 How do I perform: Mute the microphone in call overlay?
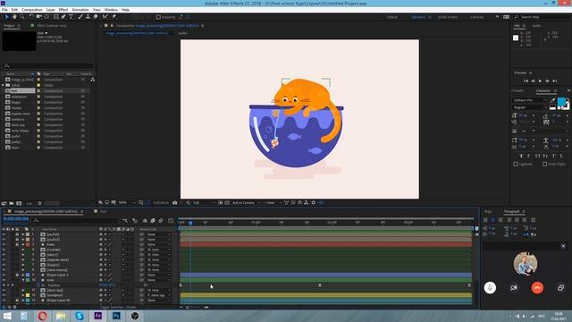(x=490, y=288)
